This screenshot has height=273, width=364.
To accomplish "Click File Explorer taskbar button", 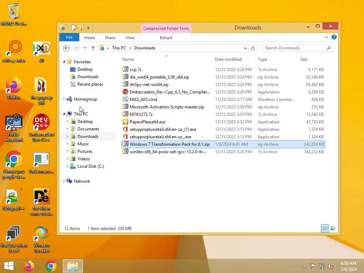I will click(73, 266).
